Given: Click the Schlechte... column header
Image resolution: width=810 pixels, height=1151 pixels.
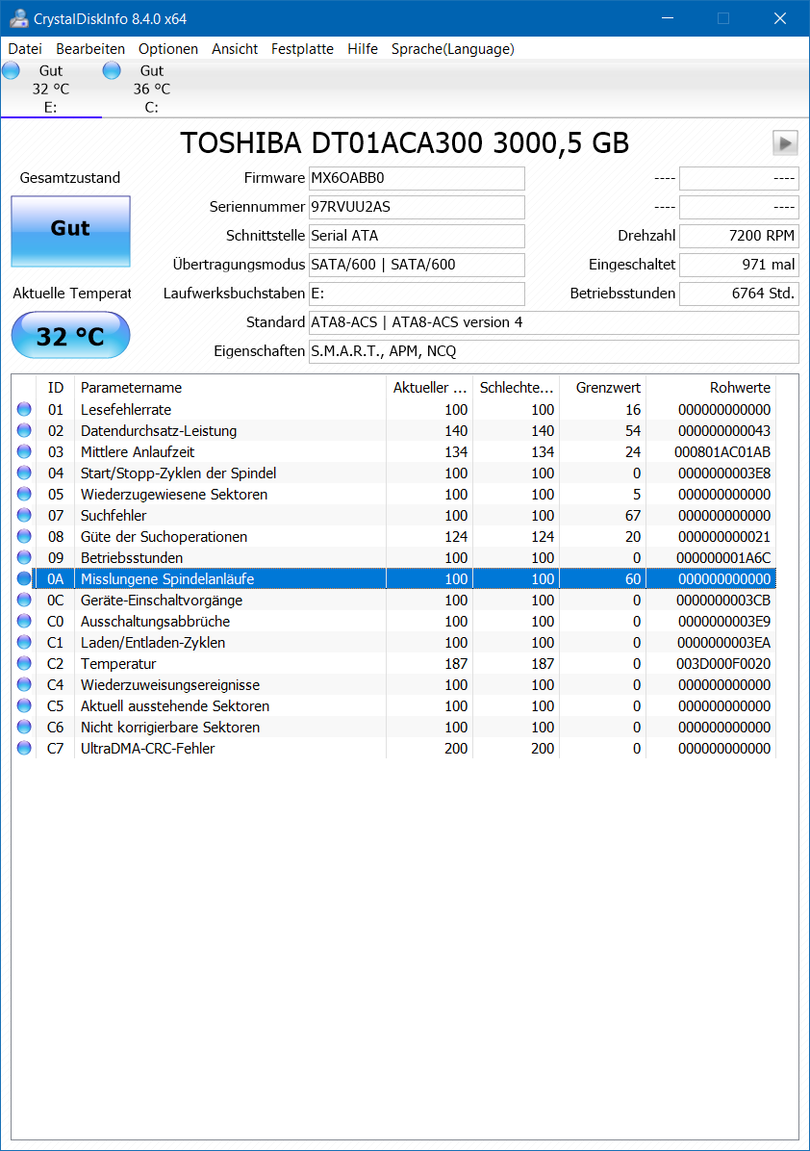Looking at the screenshot, I should pos(516,388).
